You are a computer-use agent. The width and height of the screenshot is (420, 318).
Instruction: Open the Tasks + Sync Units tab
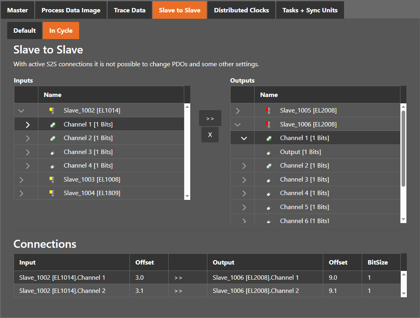point(310,10)
